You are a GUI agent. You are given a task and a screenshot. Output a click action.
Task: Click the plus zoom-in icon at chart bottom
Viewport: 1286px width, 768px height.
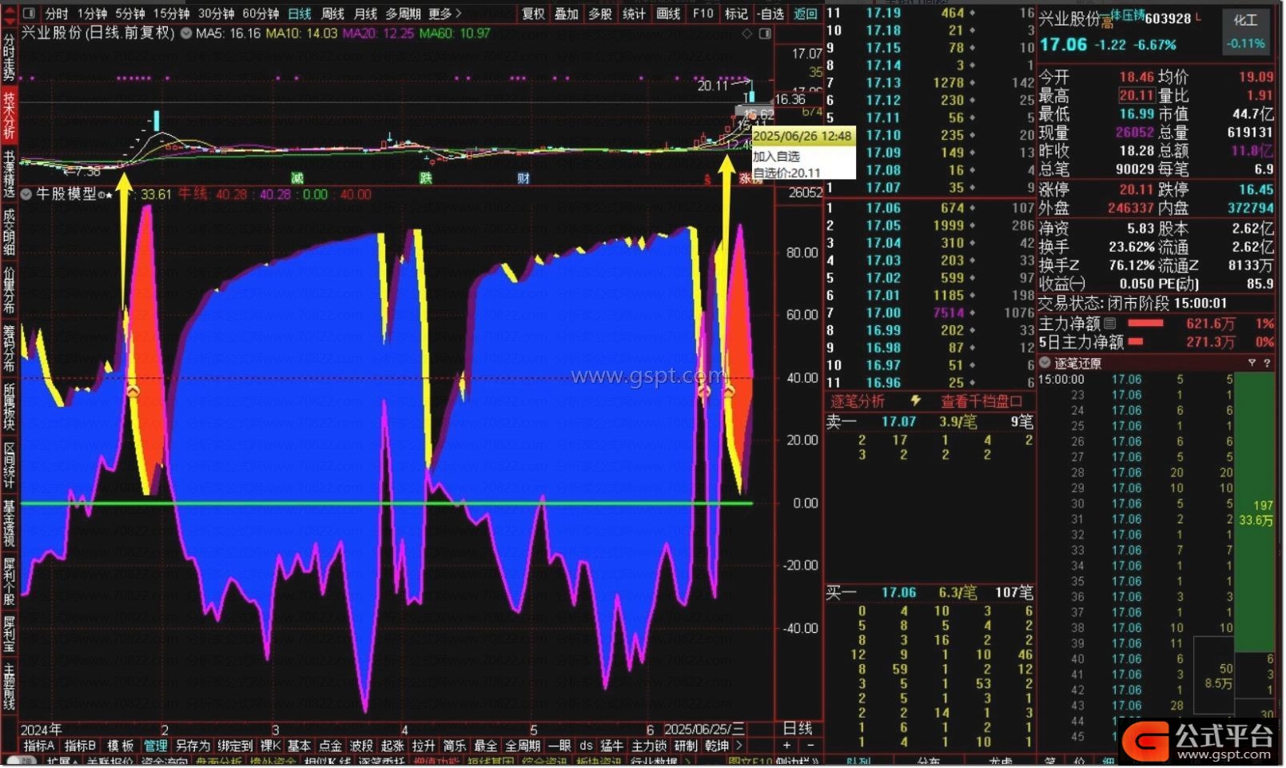(x=787, y=746)
